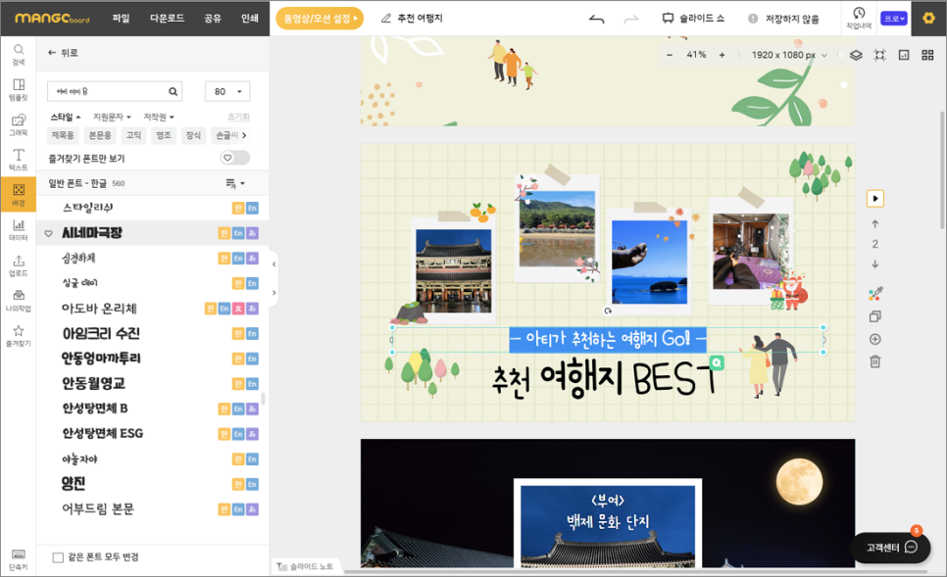Click the fit-to-screen frame icon
This screenshot has width=947, height=577.
coord(880,55)
